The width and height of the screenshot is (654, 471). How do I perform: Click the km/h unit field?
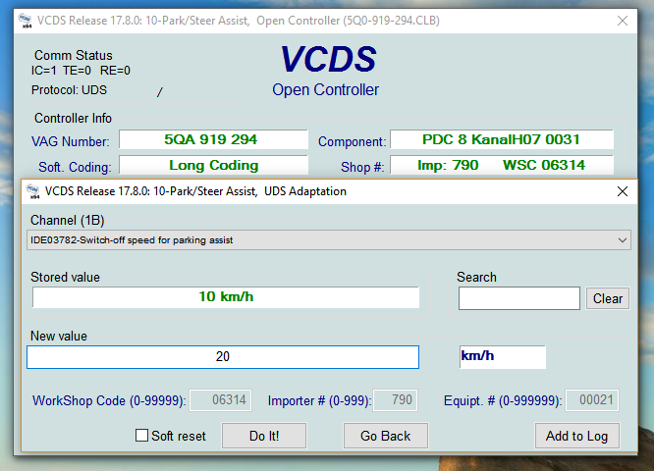pos(501,357)
